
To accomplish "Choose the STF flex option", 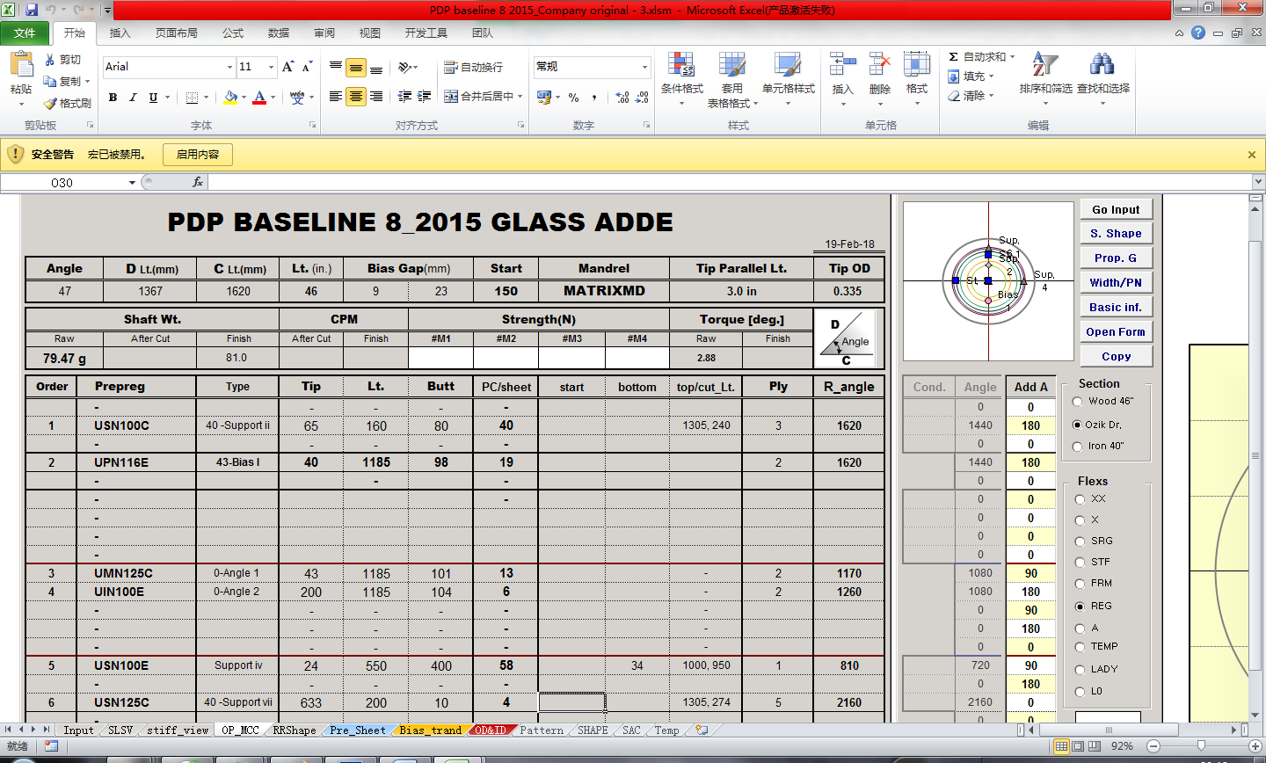I will coord(1080,563).
